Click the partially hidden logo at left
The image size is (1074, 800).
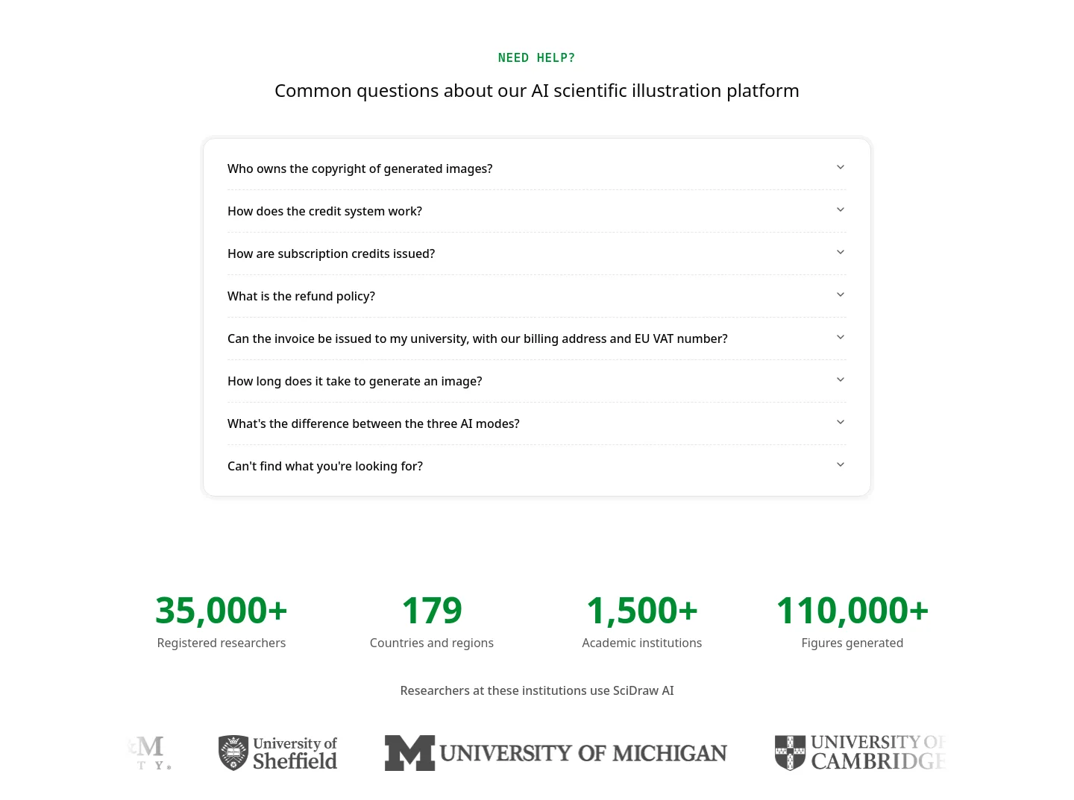[x=150, y=753]
